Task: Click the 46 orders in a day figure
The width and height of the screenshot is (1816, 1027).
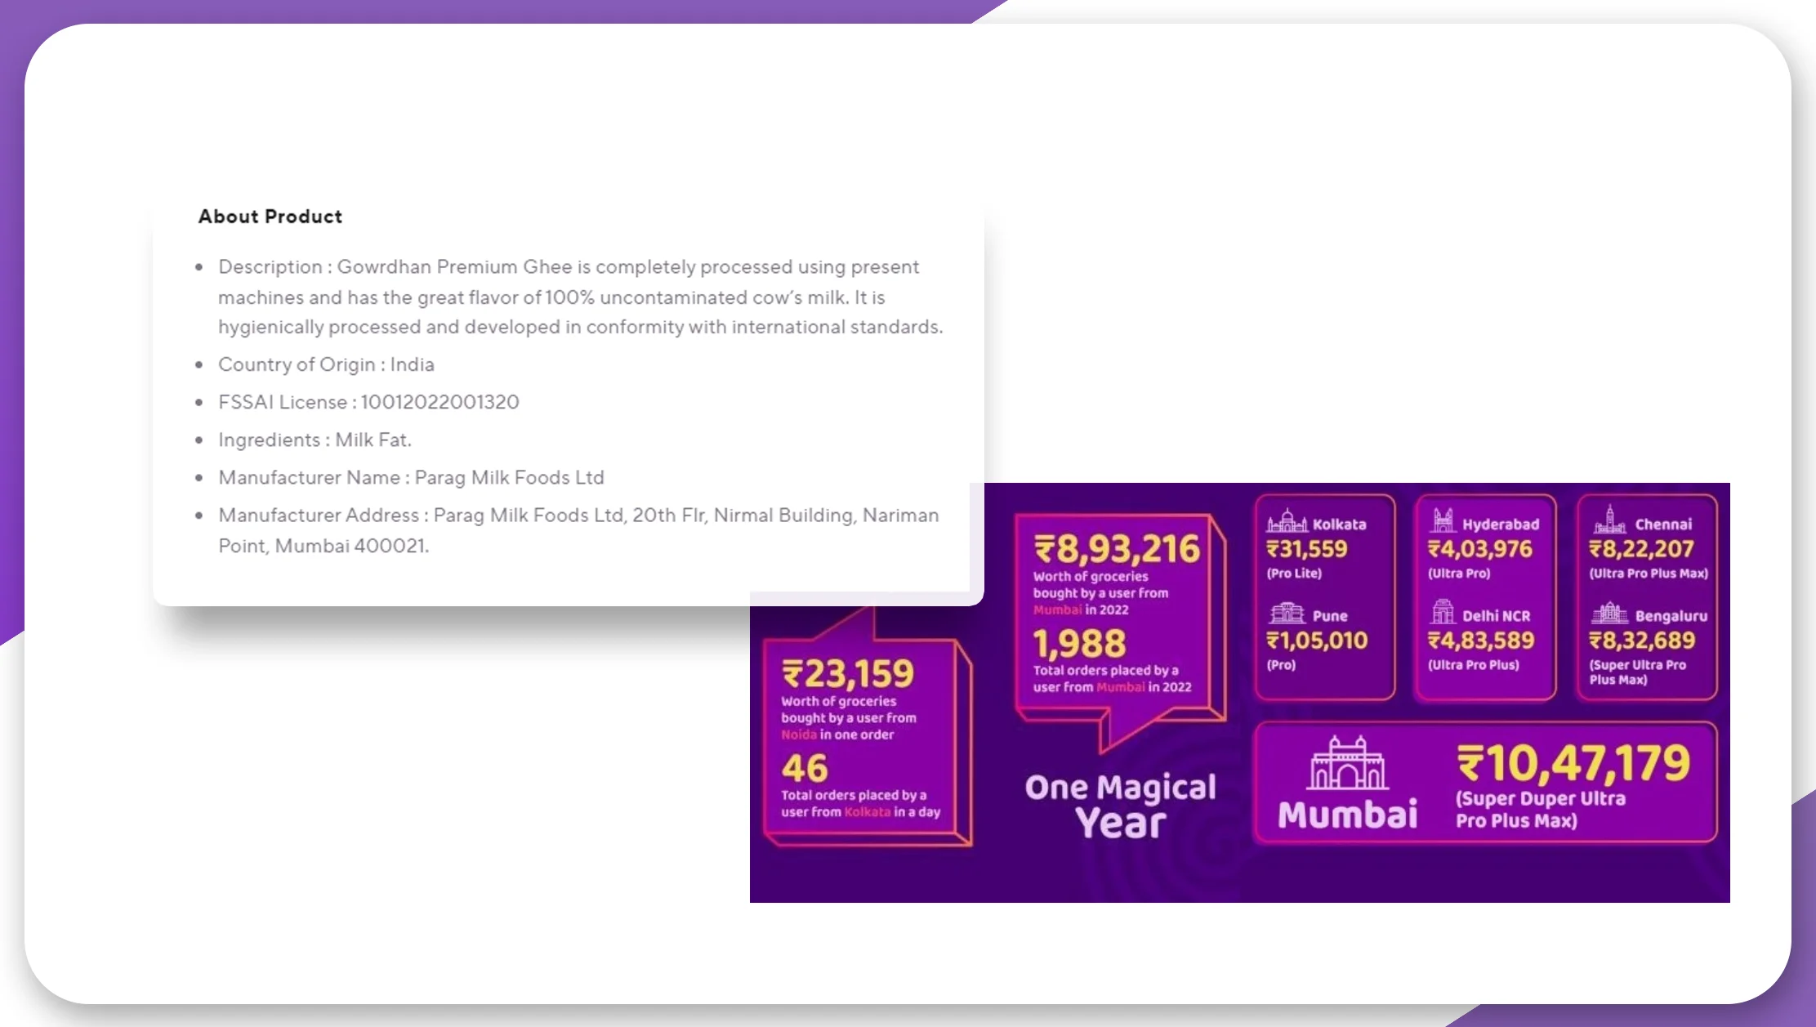Action: pyautogui.click(x=805, y=768)
